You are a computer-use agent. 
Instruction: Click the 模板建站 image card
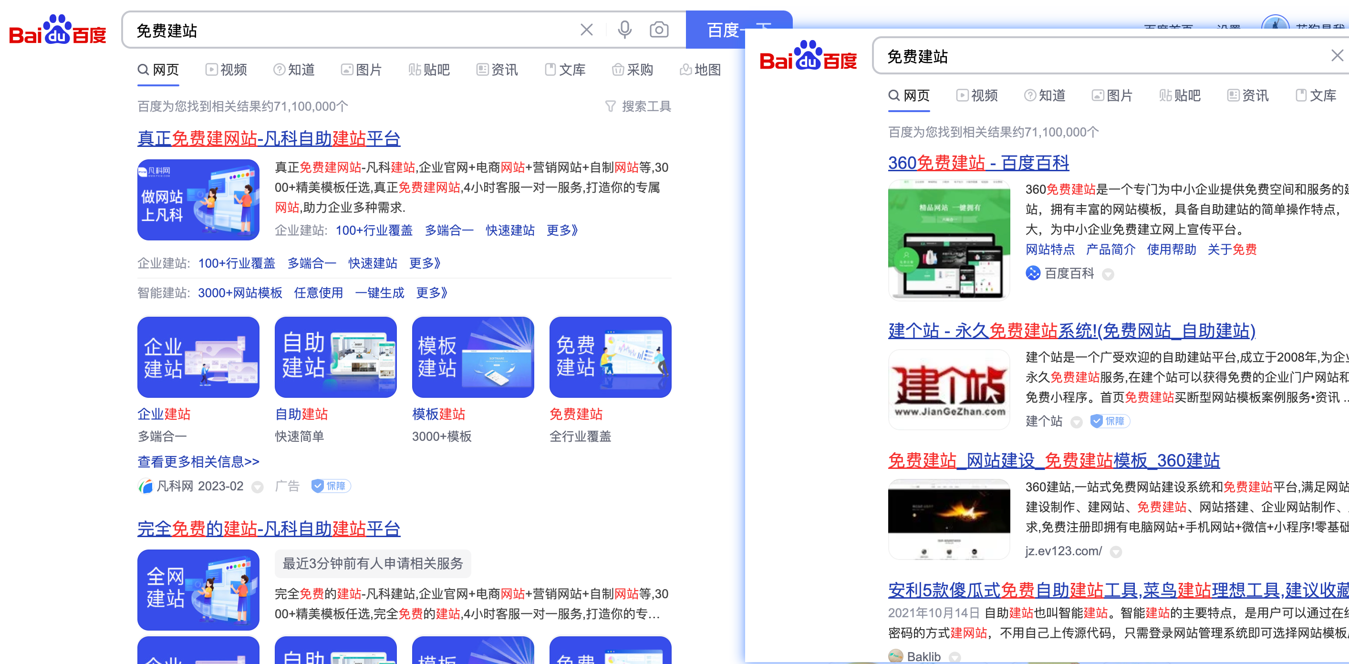(x=473, y=357)
